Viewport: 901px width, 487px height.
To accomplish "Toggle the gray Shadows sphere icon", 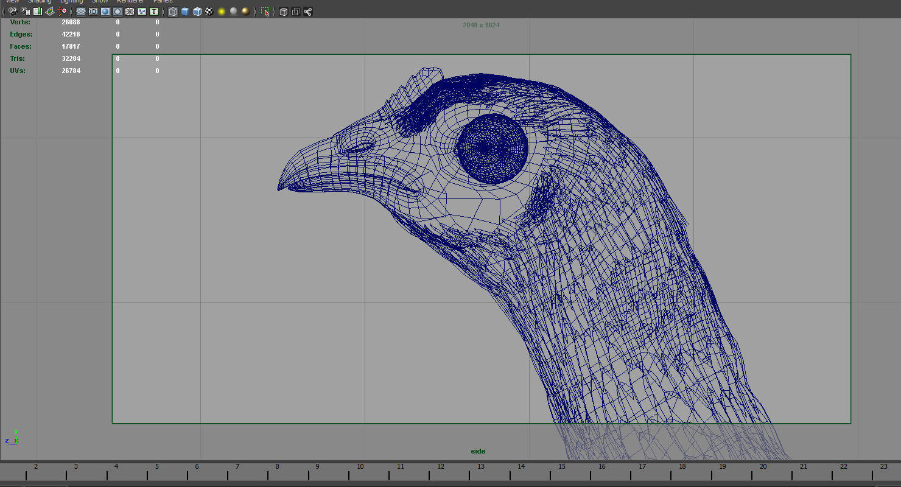I will [234, 12].
